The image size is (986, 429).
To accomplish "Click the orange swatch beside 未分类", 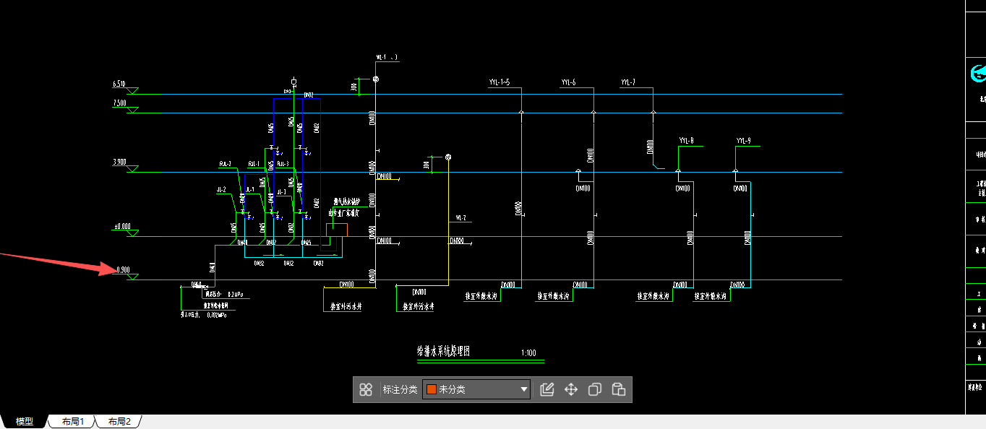I will click(x=432, y=389).
